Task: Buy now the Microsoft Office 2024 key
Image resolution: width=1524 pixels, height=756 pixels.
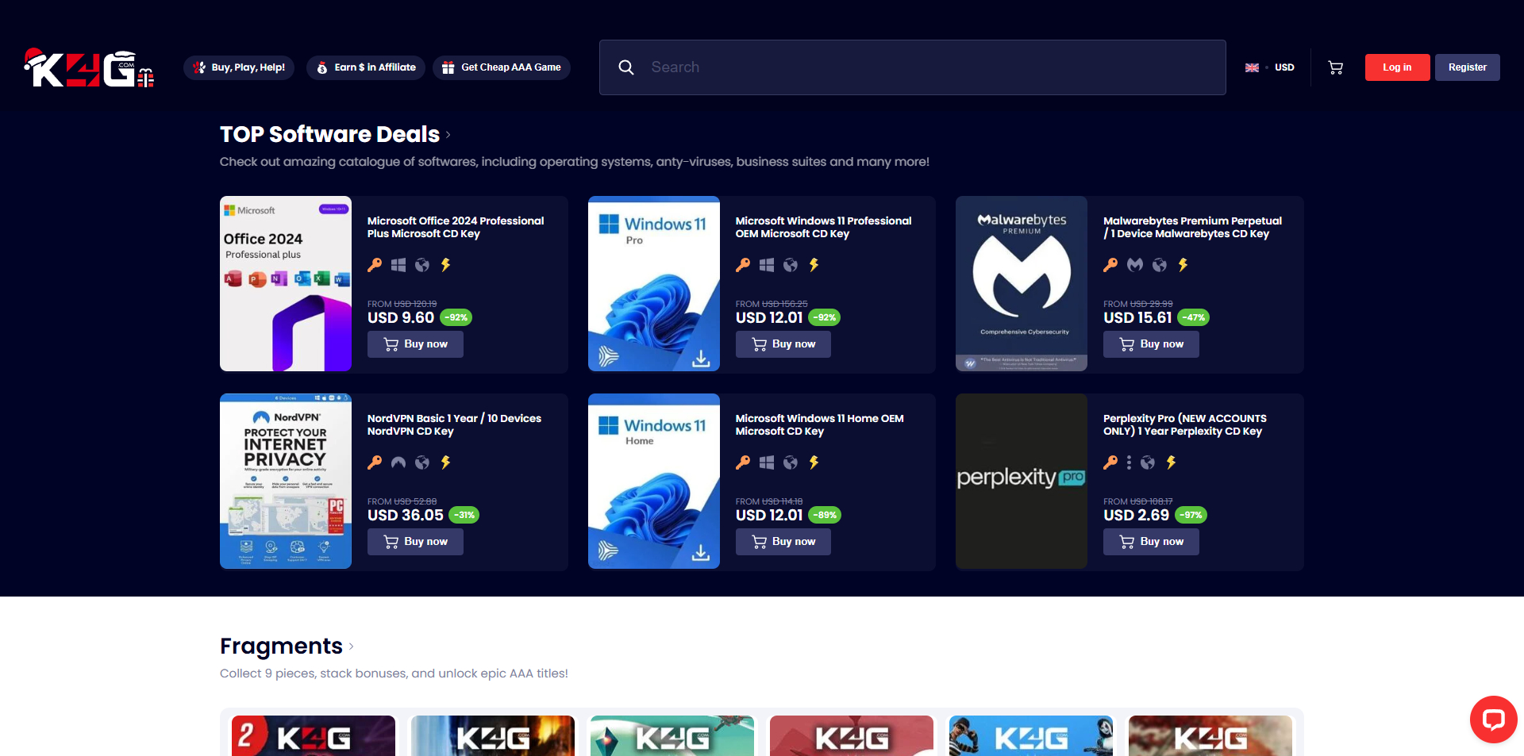Action: coord(415,344)
